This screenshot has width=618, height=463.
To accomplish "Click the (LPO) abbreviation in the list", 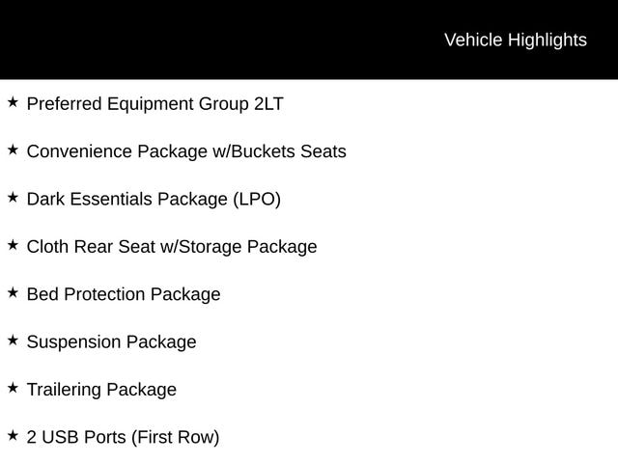I will pos(256,199).
